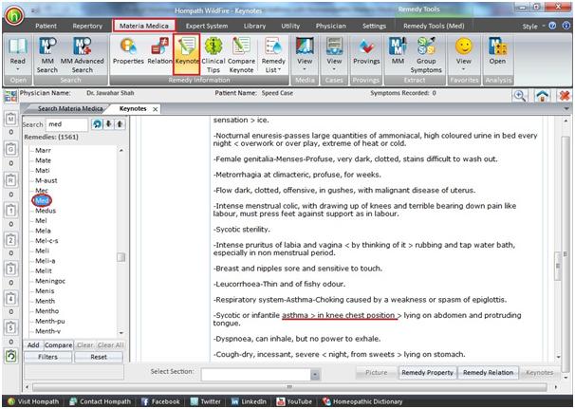The height and width of the screenshot is (409, 575).
Task: Select the Keynote ribbon icon
Action: (x=187, y=54)
